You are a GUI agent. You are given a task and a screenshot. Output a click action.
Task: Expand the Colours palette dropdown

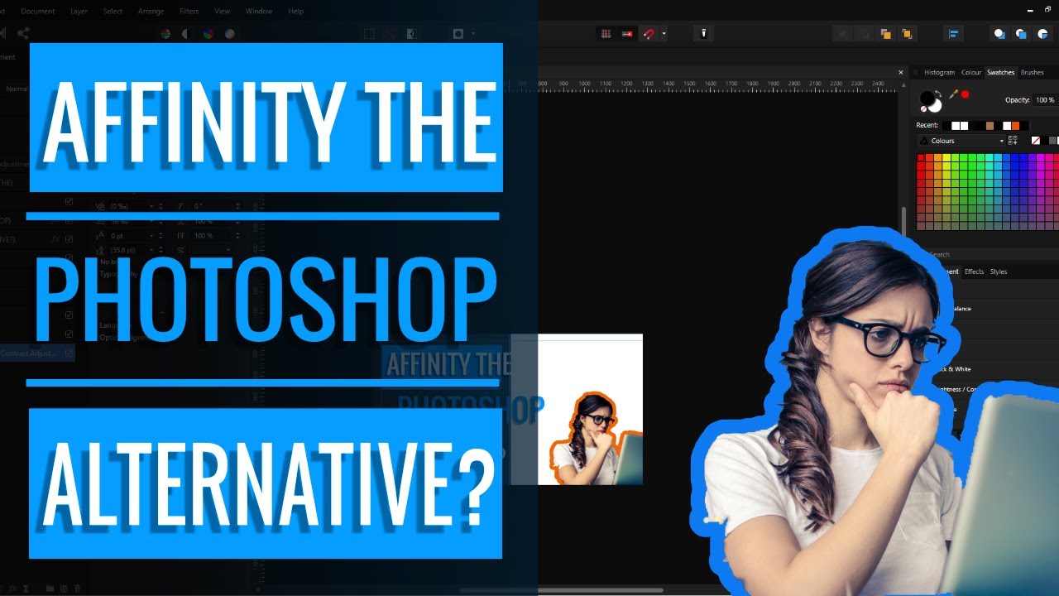click(962, 141)
